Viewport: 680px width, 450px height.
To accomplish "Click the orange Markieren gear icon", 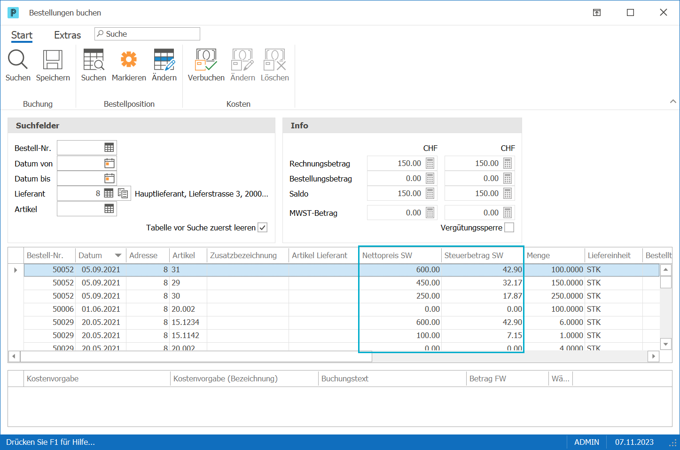I will point(129,60).
